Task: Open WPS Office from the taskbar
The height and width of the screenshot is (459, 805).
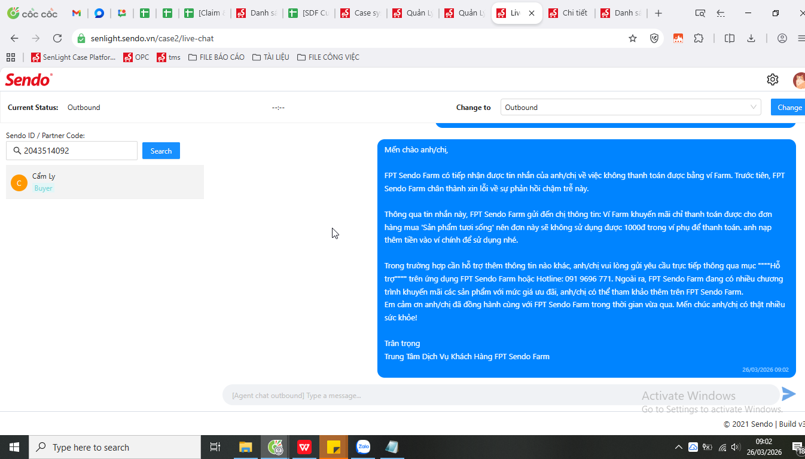Action: click(304, 447)
